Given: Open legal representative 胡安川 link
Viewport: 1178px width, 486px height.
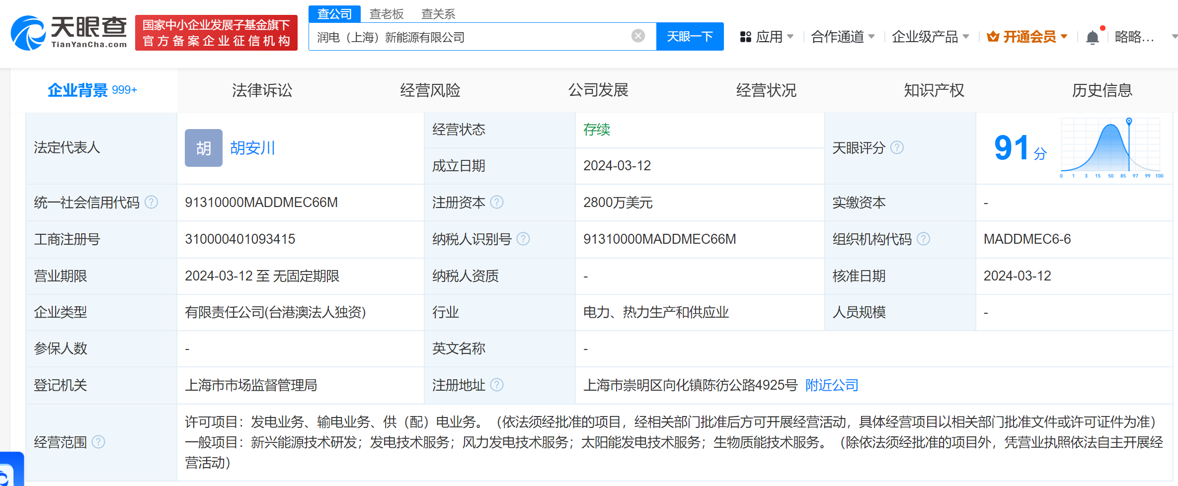Looking at the screenshot, I should point(252,148).
